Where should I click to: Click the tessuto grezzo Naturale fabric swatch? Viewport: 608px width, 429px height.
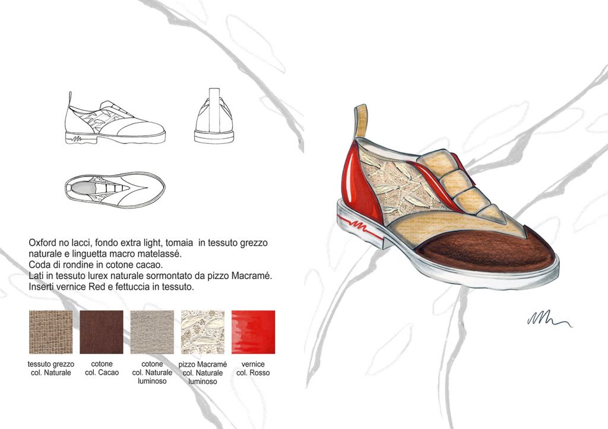(x=50, y=332)
